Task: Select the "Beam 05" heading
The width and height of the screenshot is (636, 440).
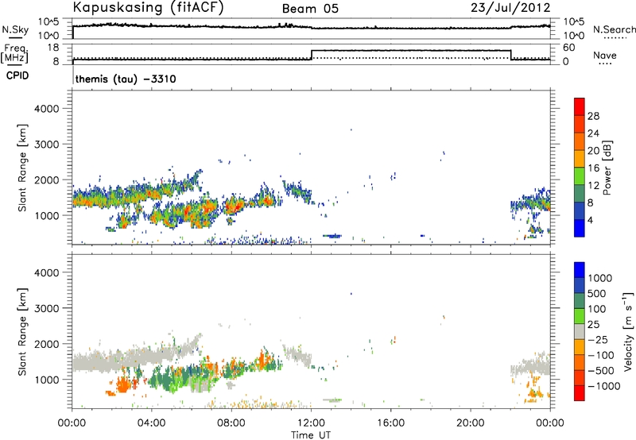Action: 310,9
